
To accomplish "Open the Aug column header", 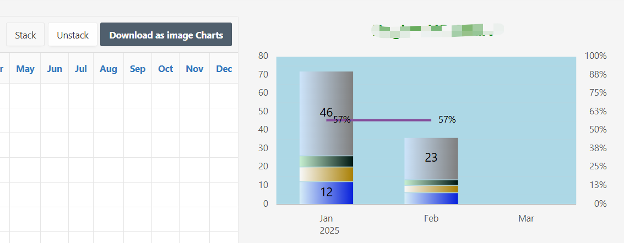I will point(108,69).
